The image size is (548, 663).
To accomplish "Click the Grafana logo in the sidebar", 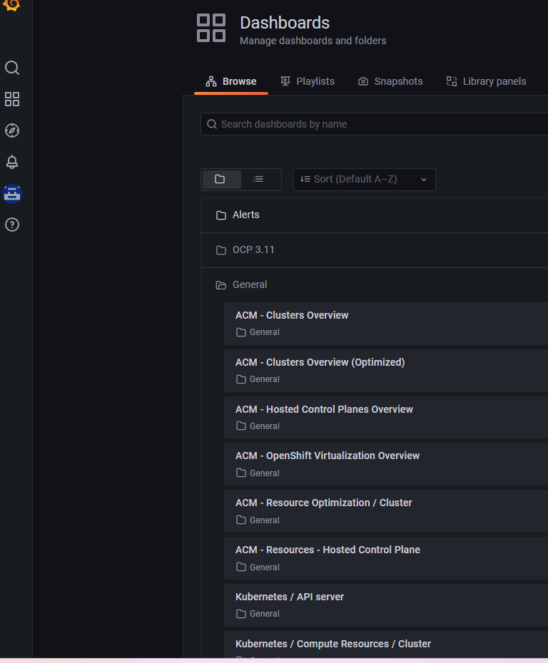I will [12, 5].
